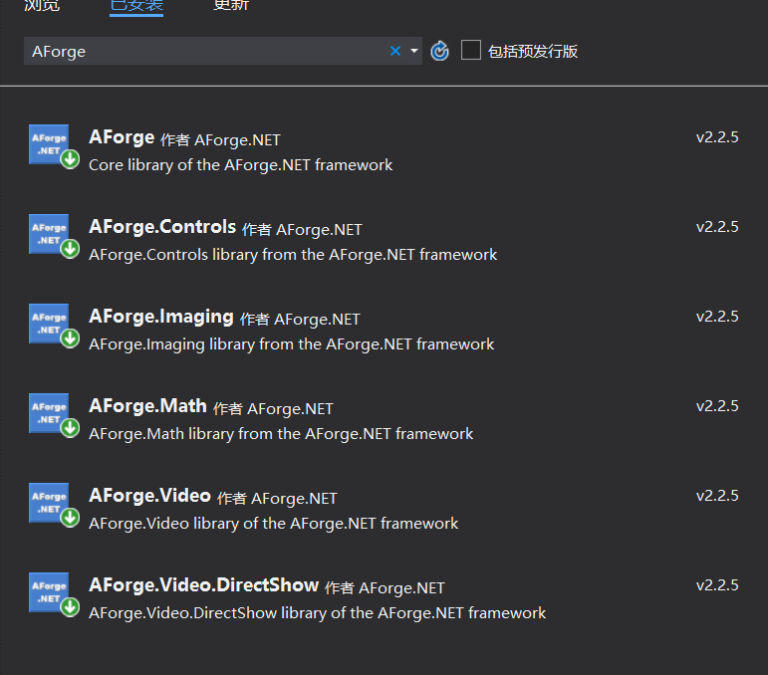Click 'Core library of the AForge.NET framework' description
This screenshot has height=675, width=768.
[x=240, y=165]
